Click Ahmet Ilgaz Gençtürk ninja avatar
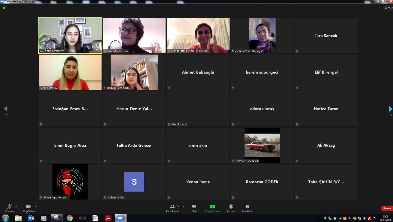 70,182
